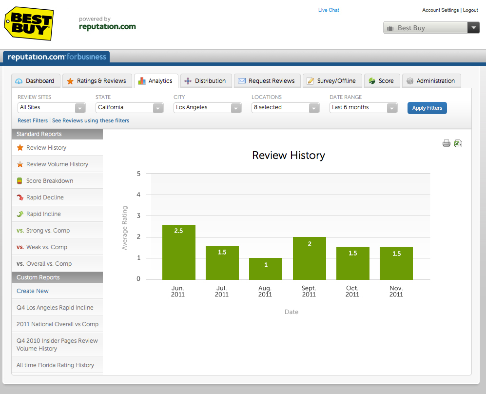This screenshot has width=486, height=394.
Task: Open the City dropdown showing Los Angeles
Action: click(207, 108)
